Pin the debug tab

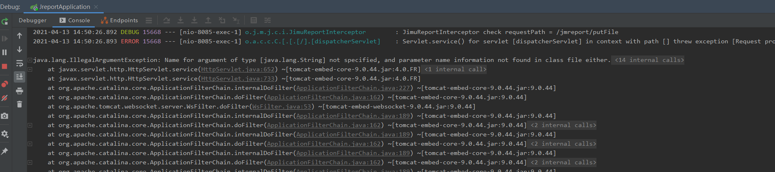click(x=5, y=151)
